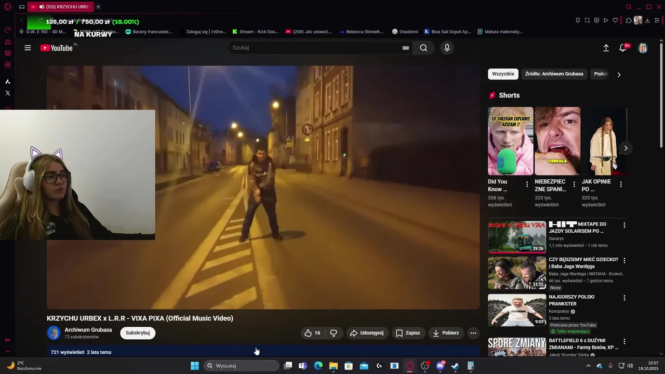Open weather widget showing 2°C Bezchmurnie

coord(24,366)
